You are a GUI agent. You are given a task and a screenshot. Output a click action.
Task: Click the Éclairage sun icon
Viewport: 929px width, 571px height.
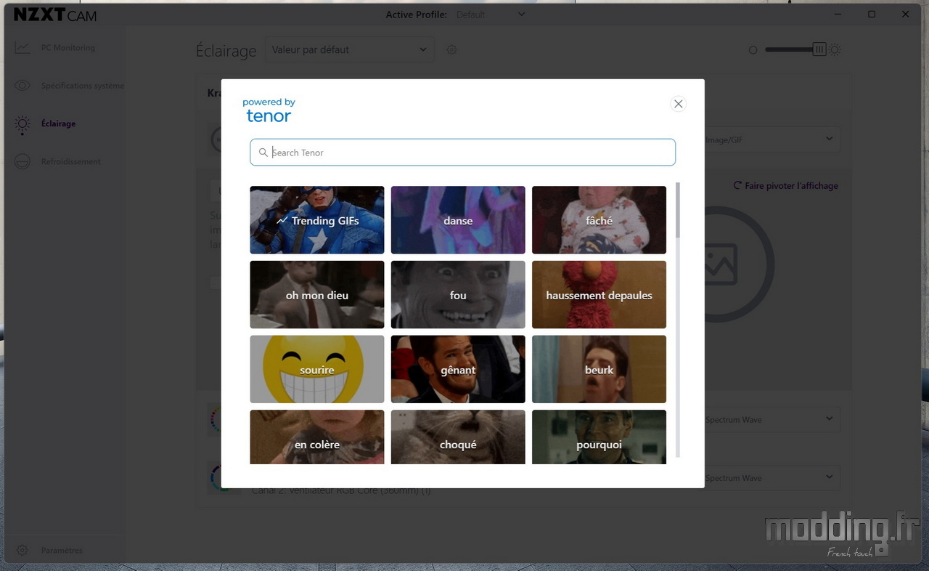click(x=22, y=124)
